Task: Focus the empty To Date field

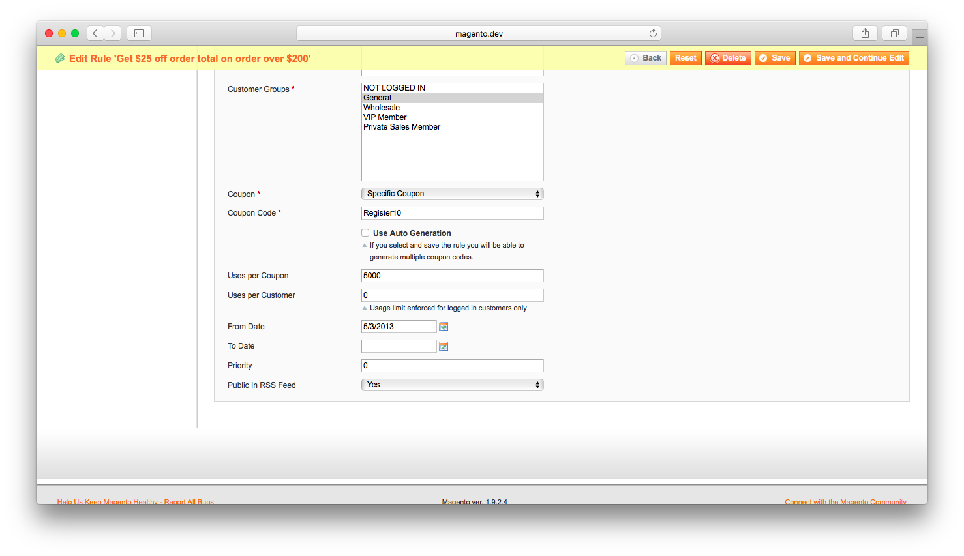Action: [x=399, y=346]
